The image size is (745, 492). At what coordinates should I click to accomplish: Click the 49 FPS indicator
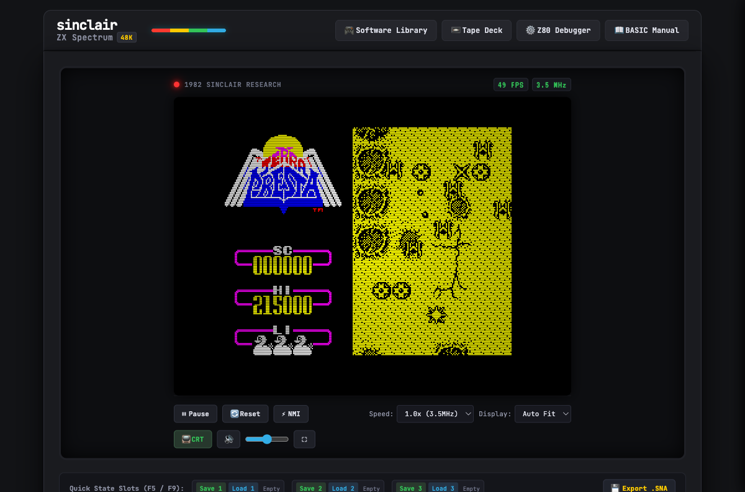tap(511, 85)
